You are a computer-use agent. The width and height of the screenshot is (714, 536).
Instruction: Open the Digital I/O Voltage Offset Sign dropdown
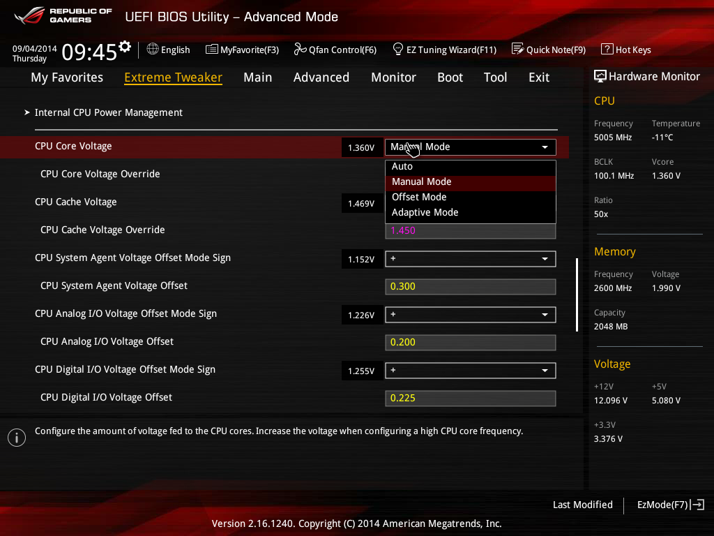tap(471, 371)
